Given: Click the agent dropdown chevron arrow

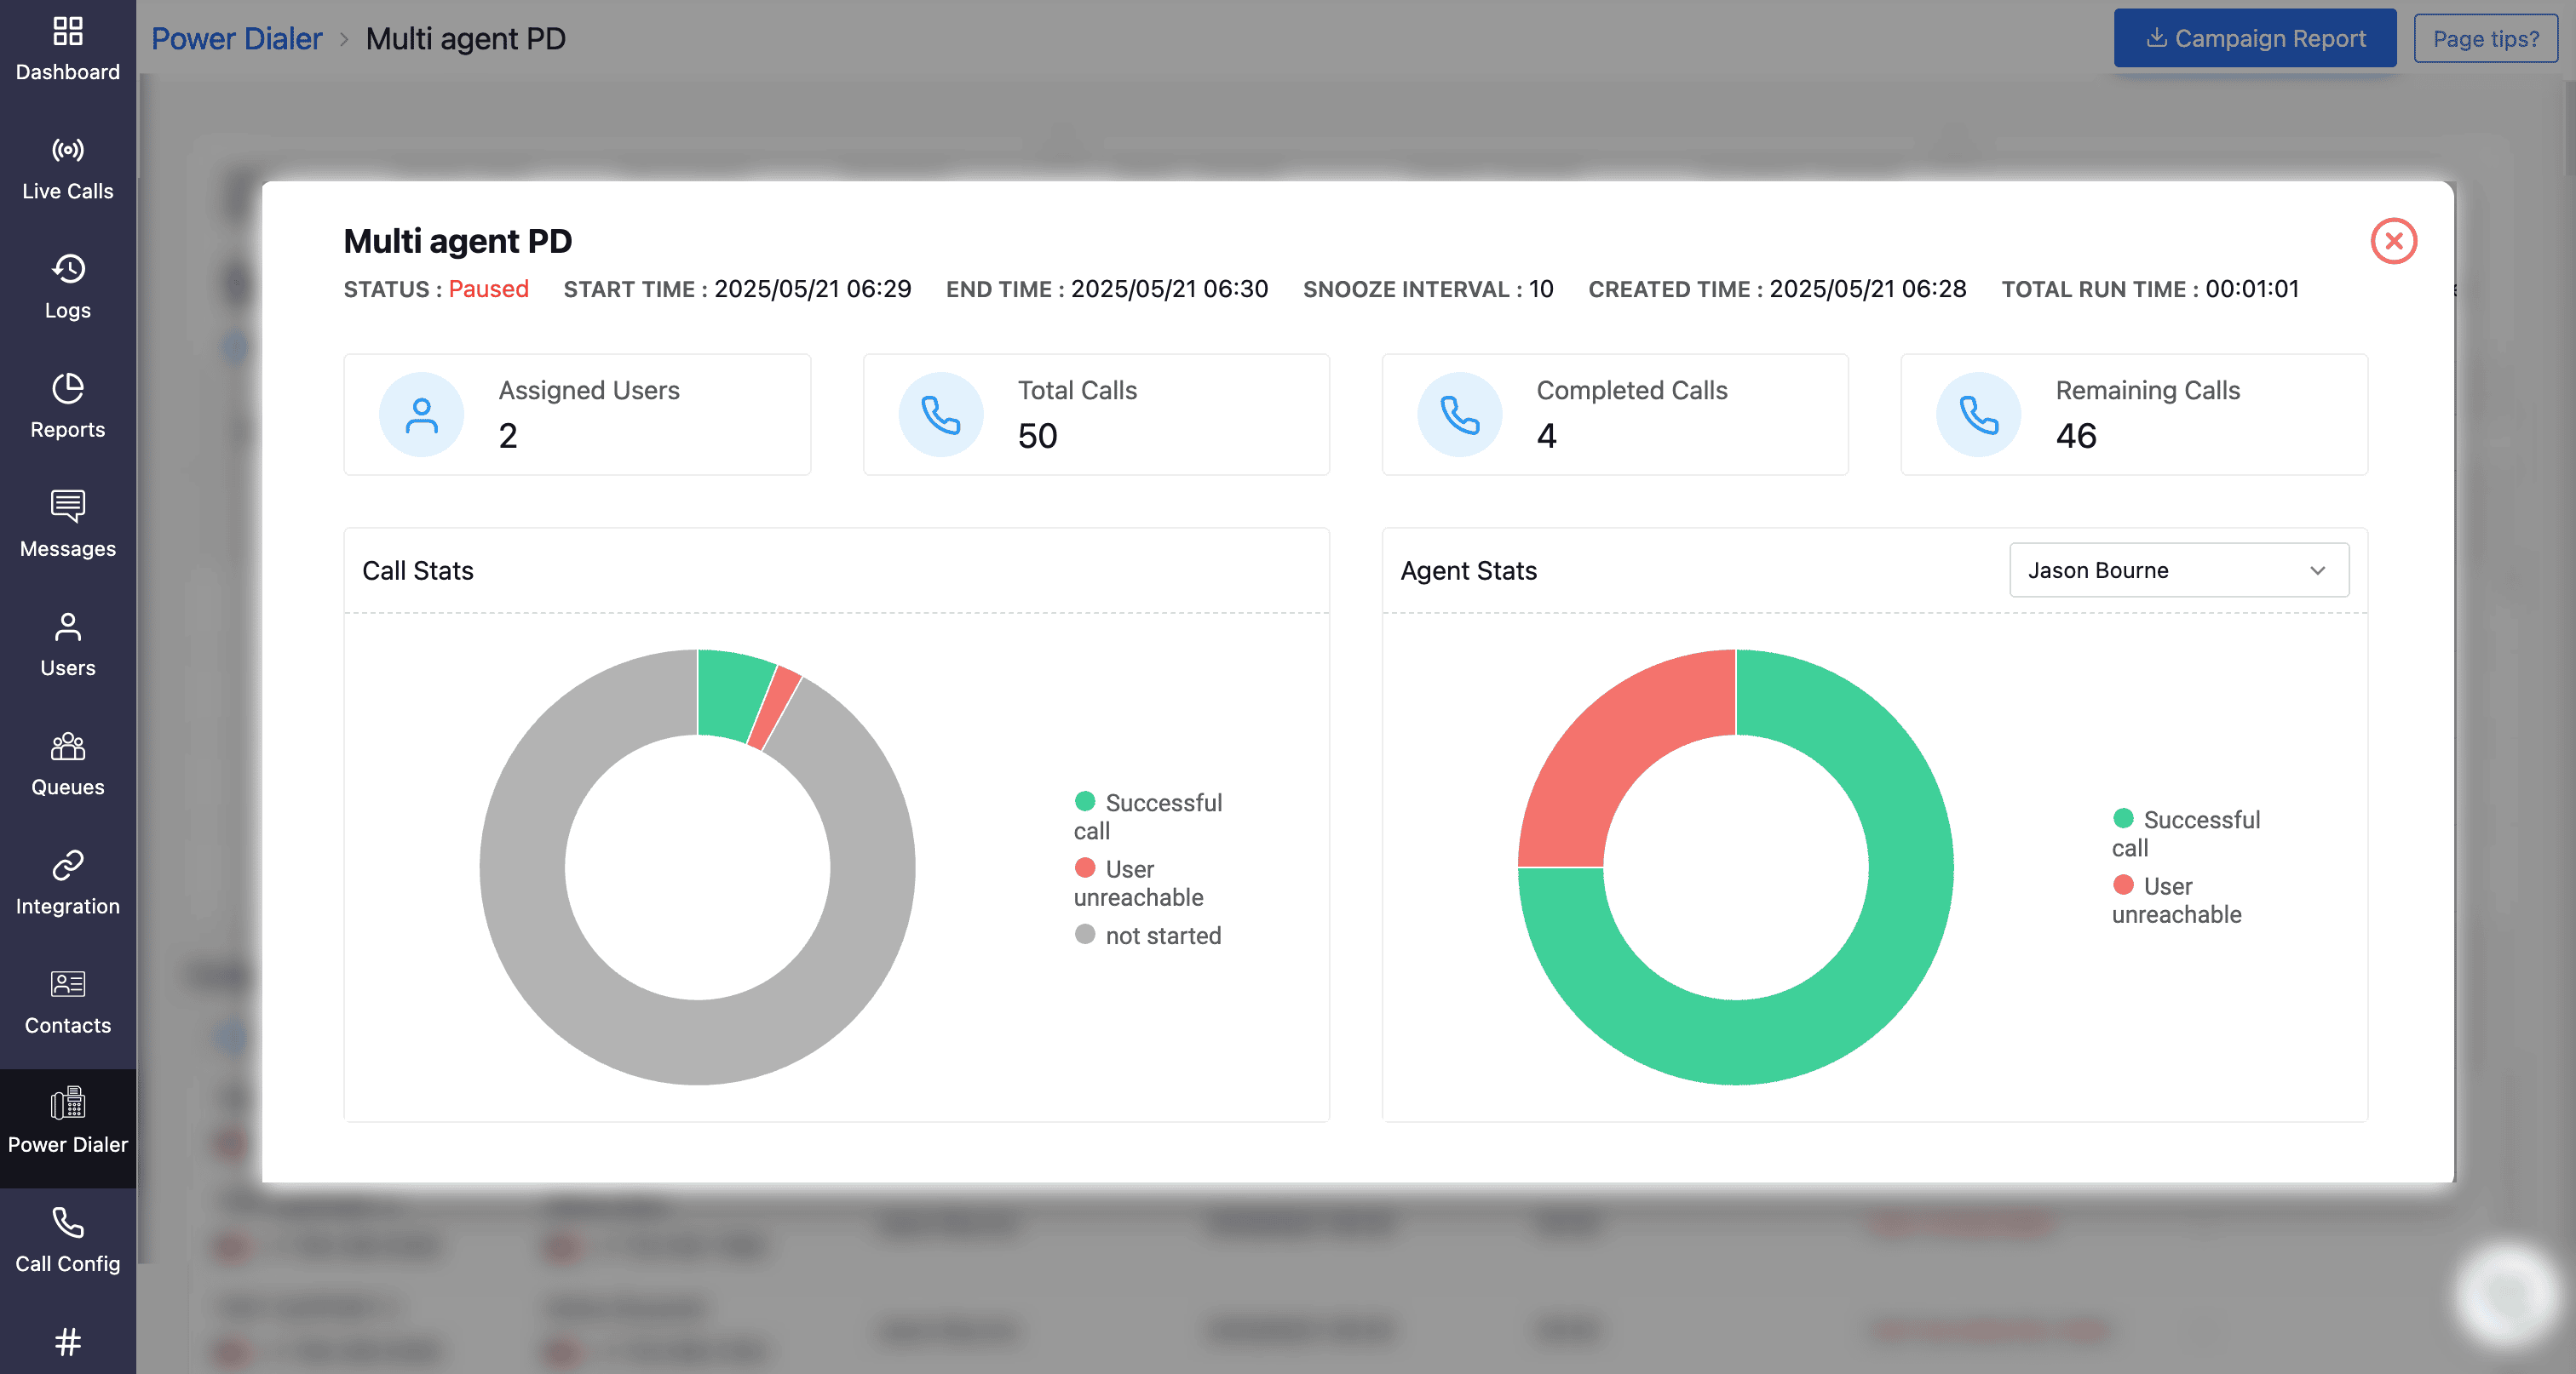Looking at the screenshot, I should point(2317,570).
